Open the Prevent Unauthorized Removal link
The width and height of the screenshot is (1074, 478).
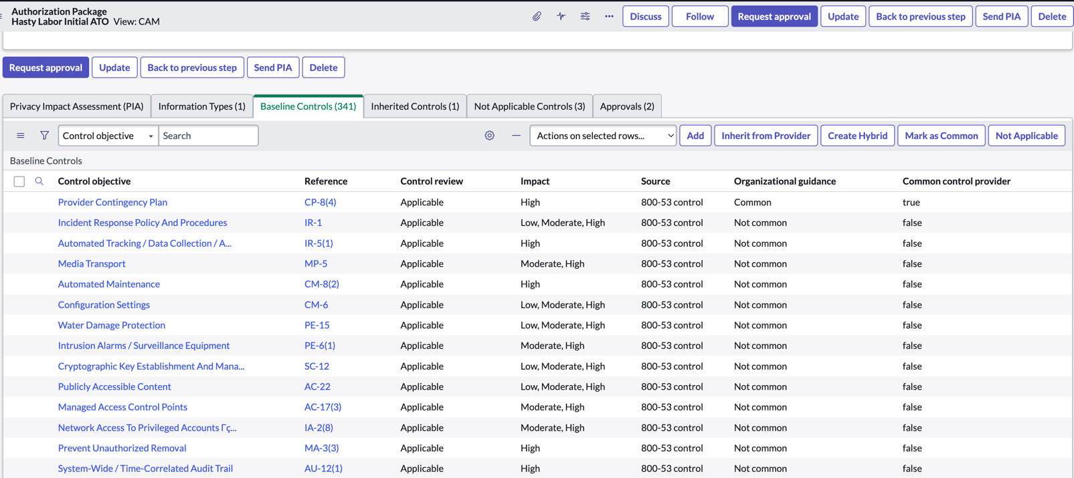coord(122,448)
